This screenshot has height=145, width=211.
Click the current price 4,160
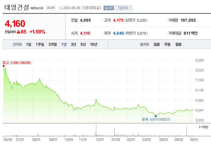point(15,24)
